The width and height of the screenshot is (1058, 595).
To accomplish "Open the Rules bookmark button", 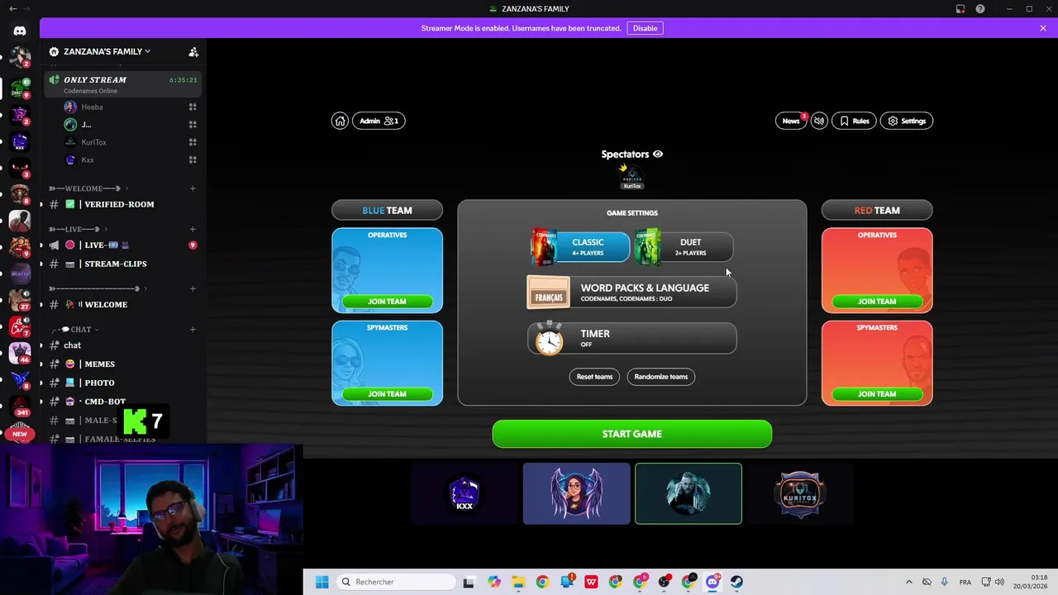I will coord(854,121).
